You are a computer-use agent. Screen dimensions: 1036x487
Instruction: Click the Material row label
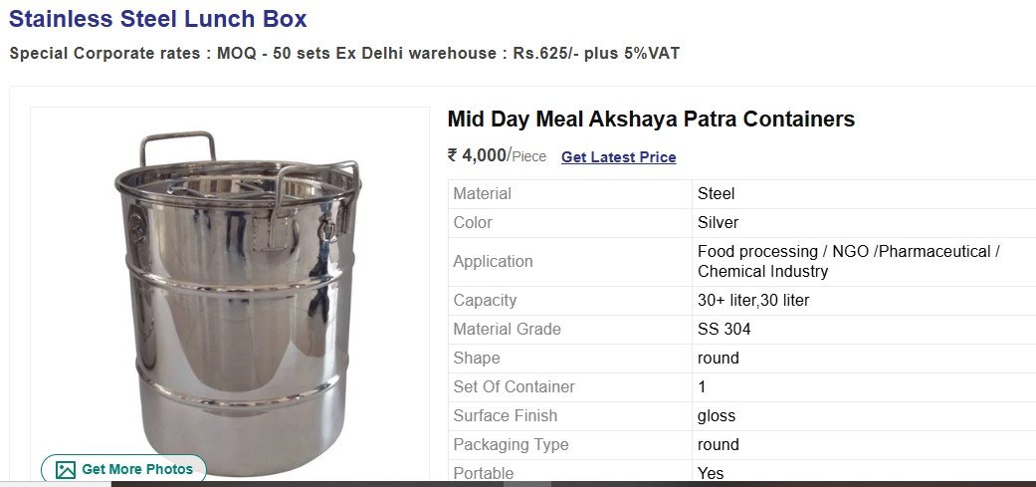(482, 194)
